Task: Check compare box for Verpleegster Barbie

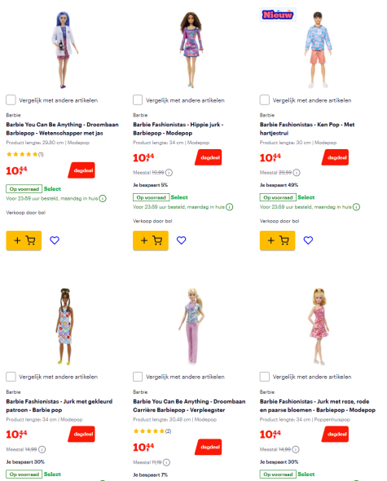Action: click(138, 377)
